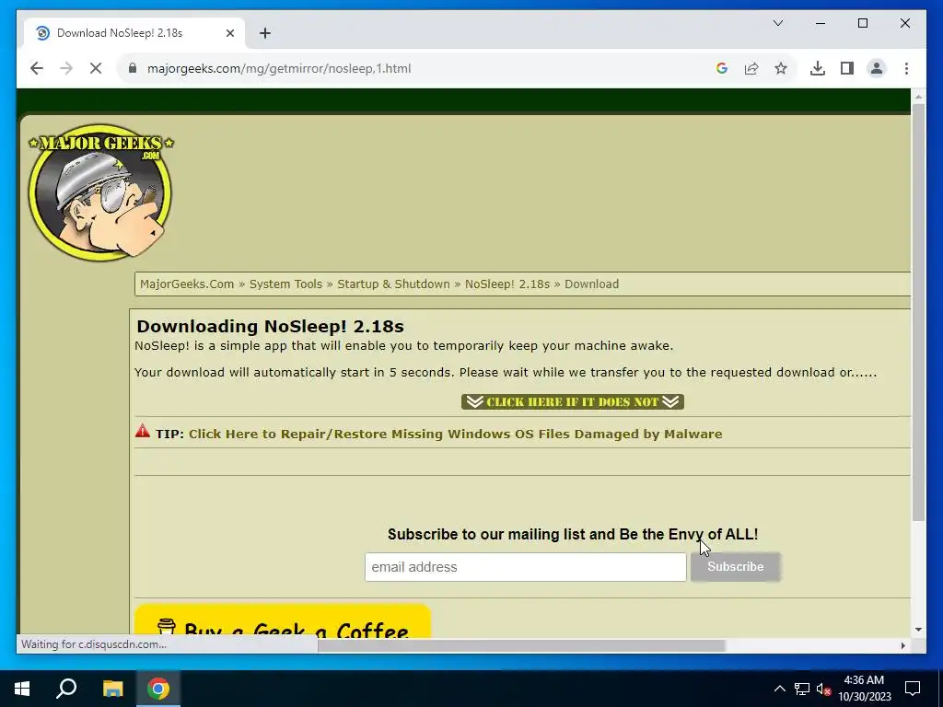View site info via padlock icon

pos(133,68)
